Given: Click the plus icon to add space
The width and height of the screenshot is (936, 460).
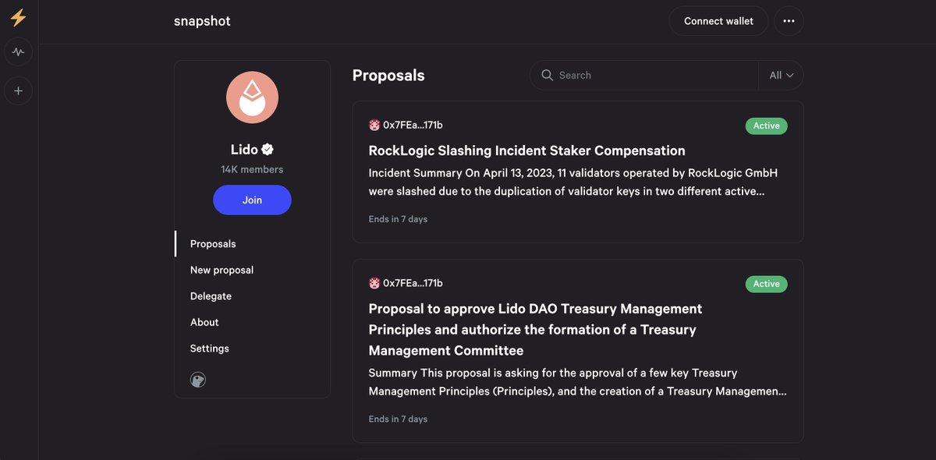Looking at the screenshot, I should coord(18,90).
